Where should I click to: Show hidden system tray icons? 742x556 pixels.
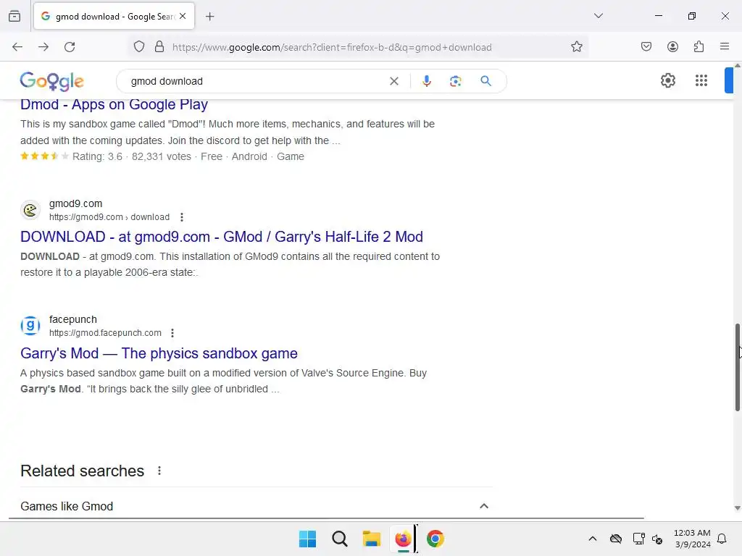[593, 539]
